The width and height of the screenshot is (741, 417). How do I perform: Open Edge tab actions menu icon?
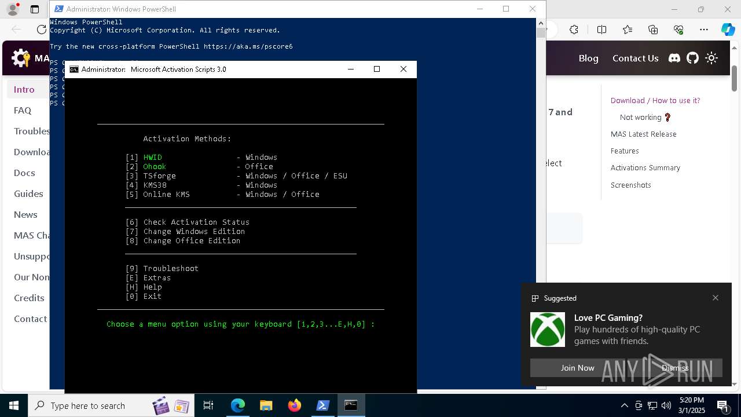(35, 9)
